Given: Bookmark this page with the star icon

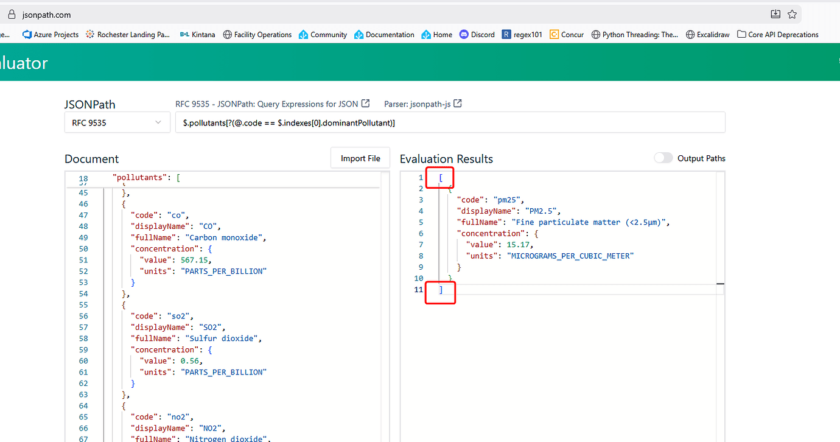Looking at the screenshot, I should pyautogui.click(x=792, y=14).
